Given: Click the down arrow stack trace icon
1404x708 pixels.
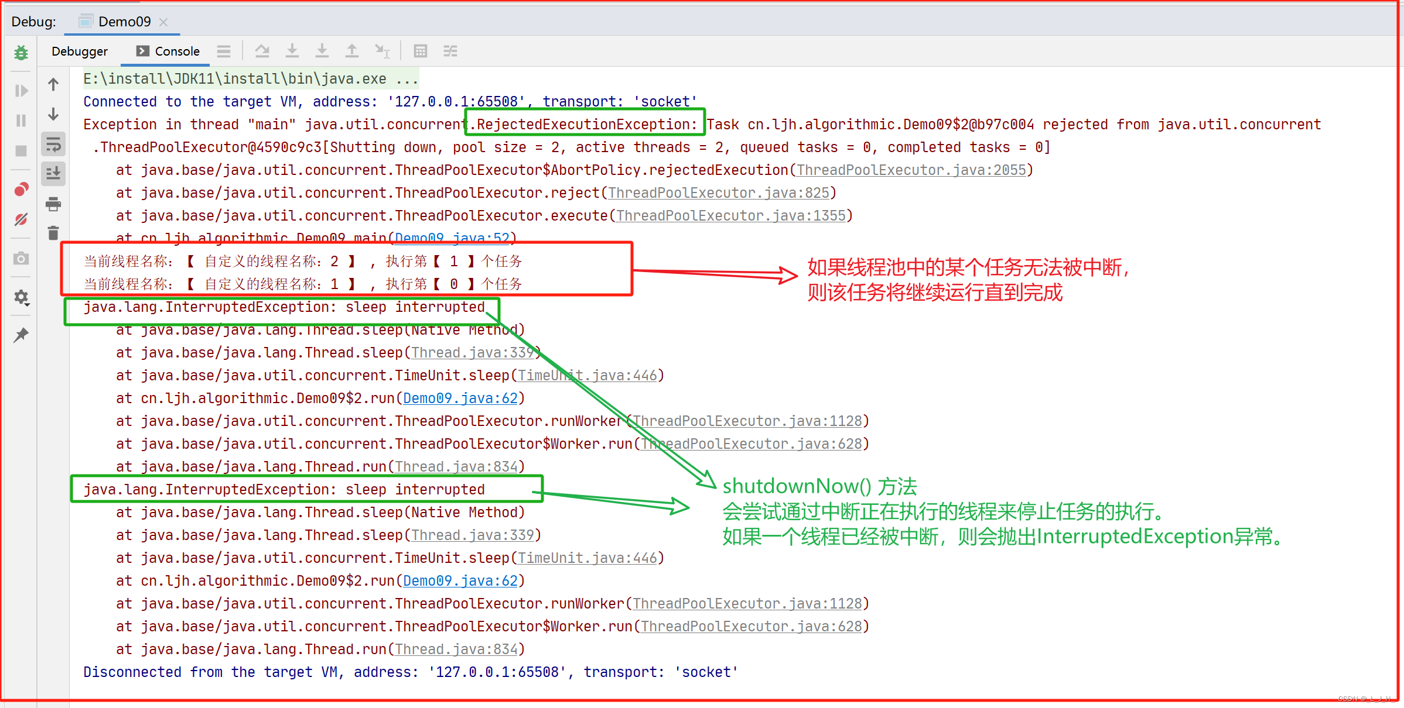Looking at the screenshot, I should [x=53, y=114].
